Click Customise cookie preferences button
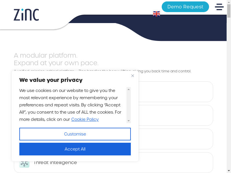The image size is (231, 173). point(75,134)
